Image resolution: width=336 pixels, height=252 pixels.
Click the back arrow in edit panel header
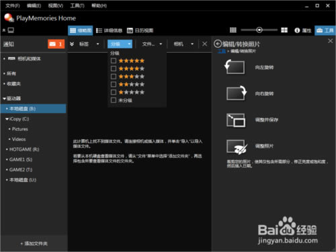(x=218, y=44)
